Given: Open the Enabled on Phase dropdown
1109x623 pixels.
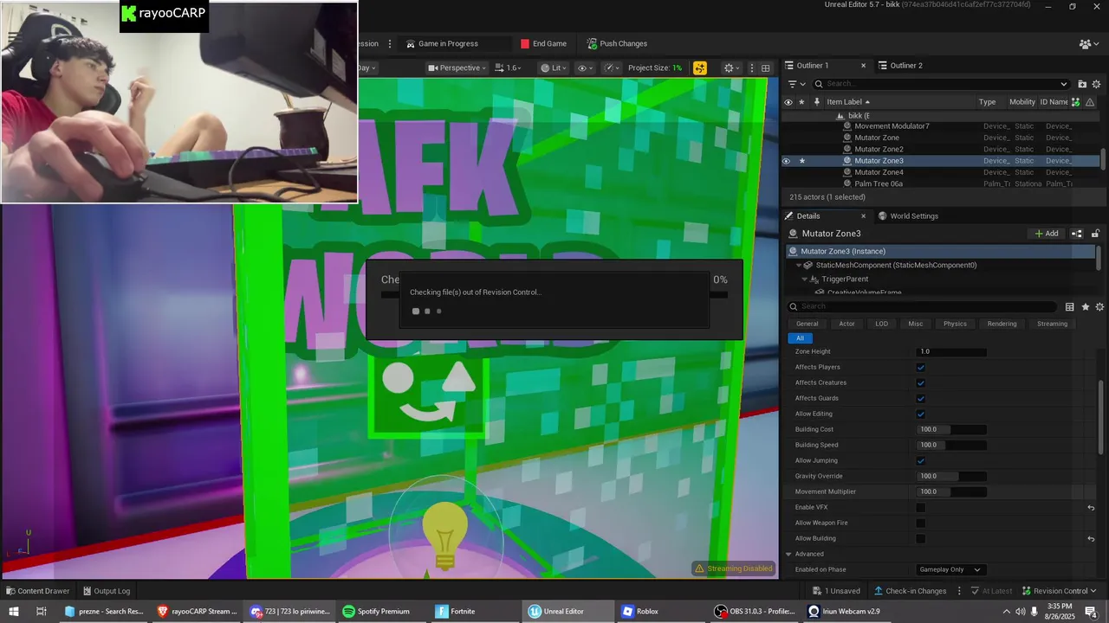Looking at the screenshot, I should pos(950,569).
